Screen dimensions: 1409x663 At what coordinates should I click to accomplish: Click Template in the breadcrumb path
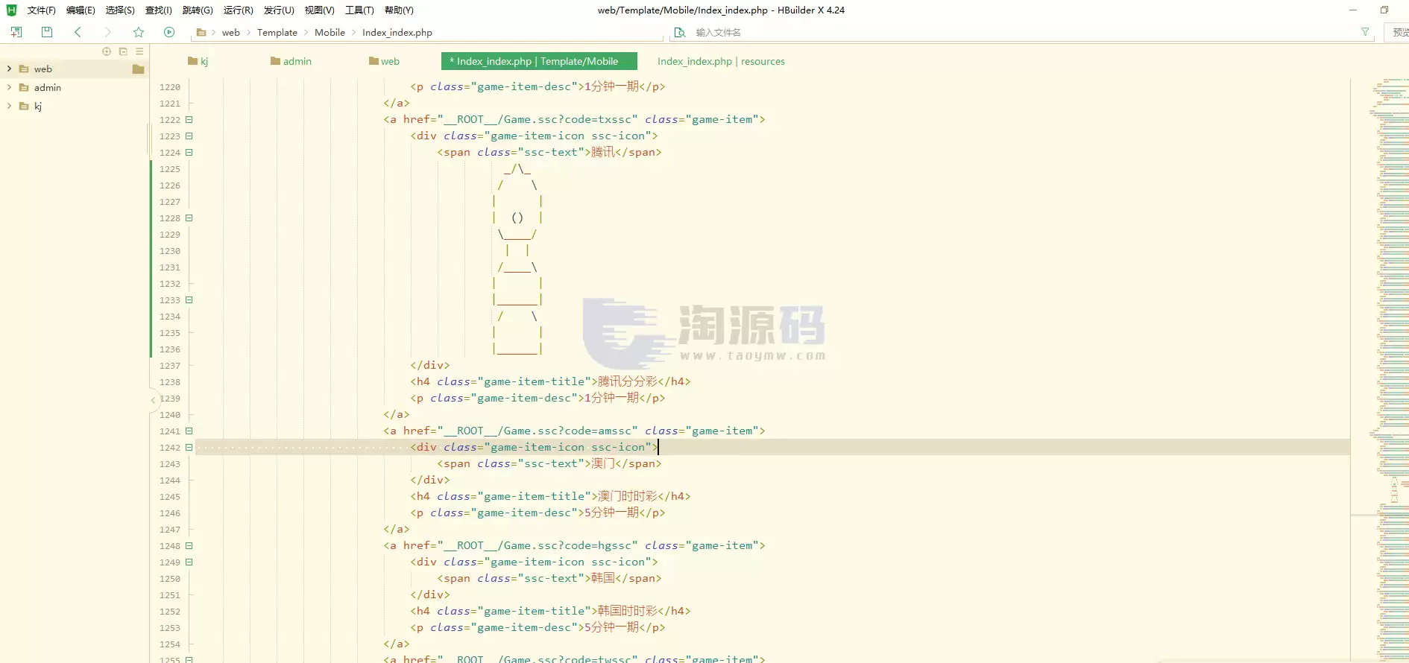(277, 33)
